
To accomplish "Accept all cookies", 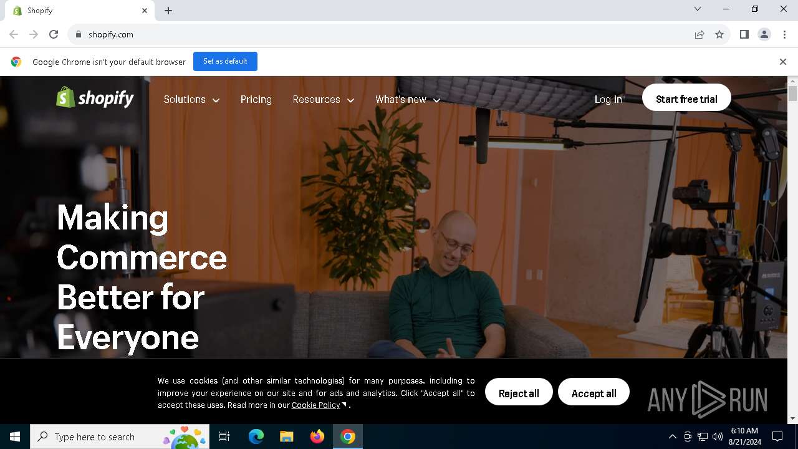I will [594, 393].
